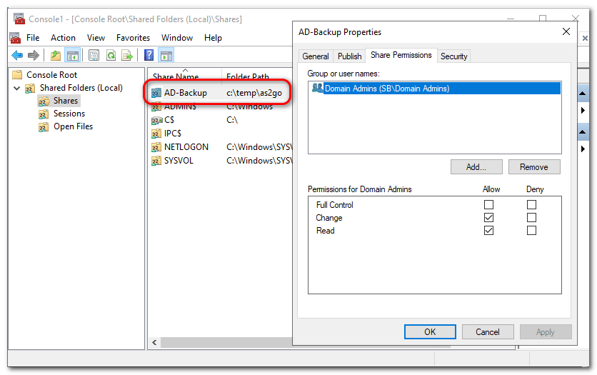Open Help via blue question mark icon

pos(149,55)
